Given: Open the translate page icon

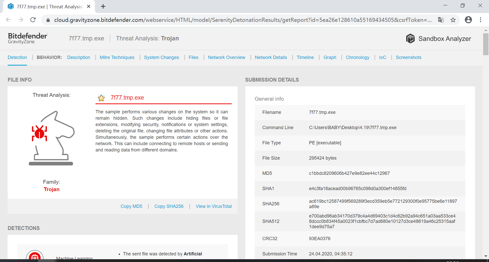Looking at the screenshot, I should coord(441,20).
